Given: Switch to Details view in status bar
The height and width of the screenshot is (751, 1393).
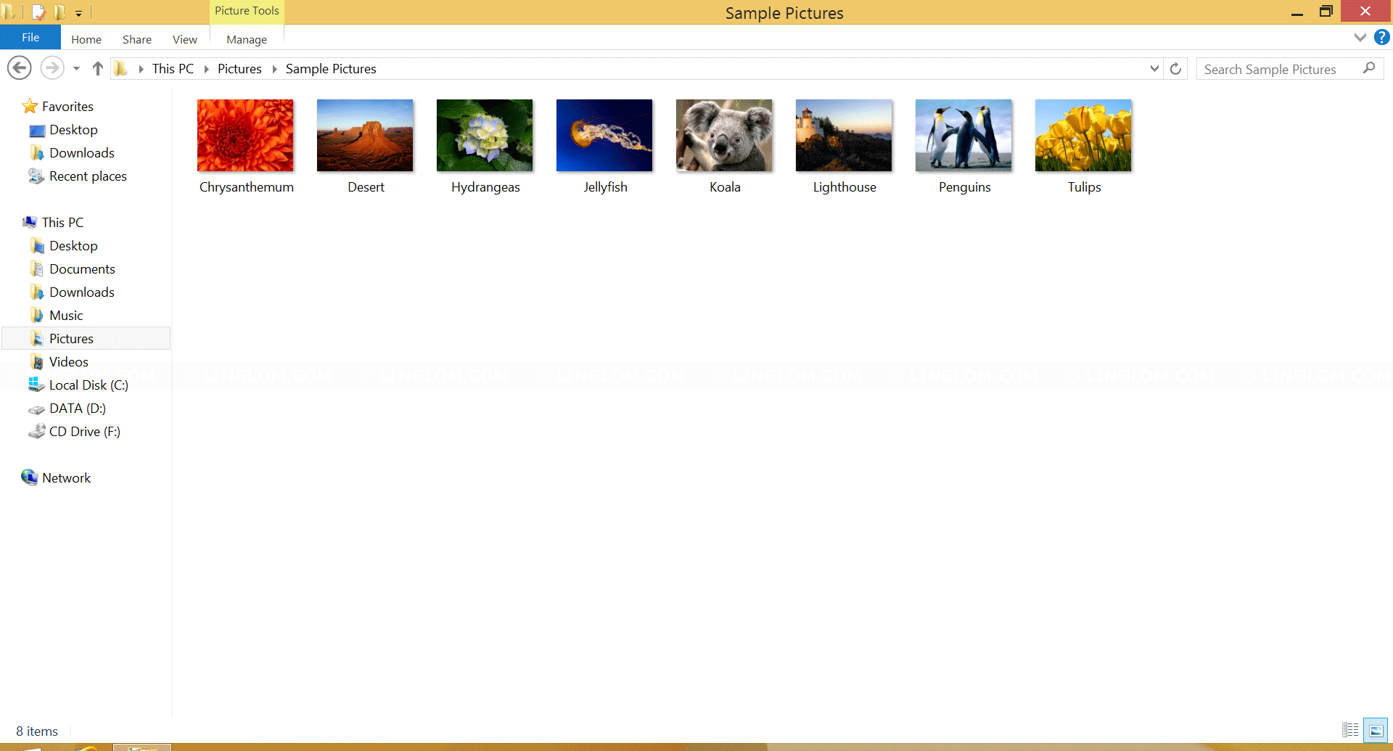Looking at the screenshot, I should tap(1350, 730).
